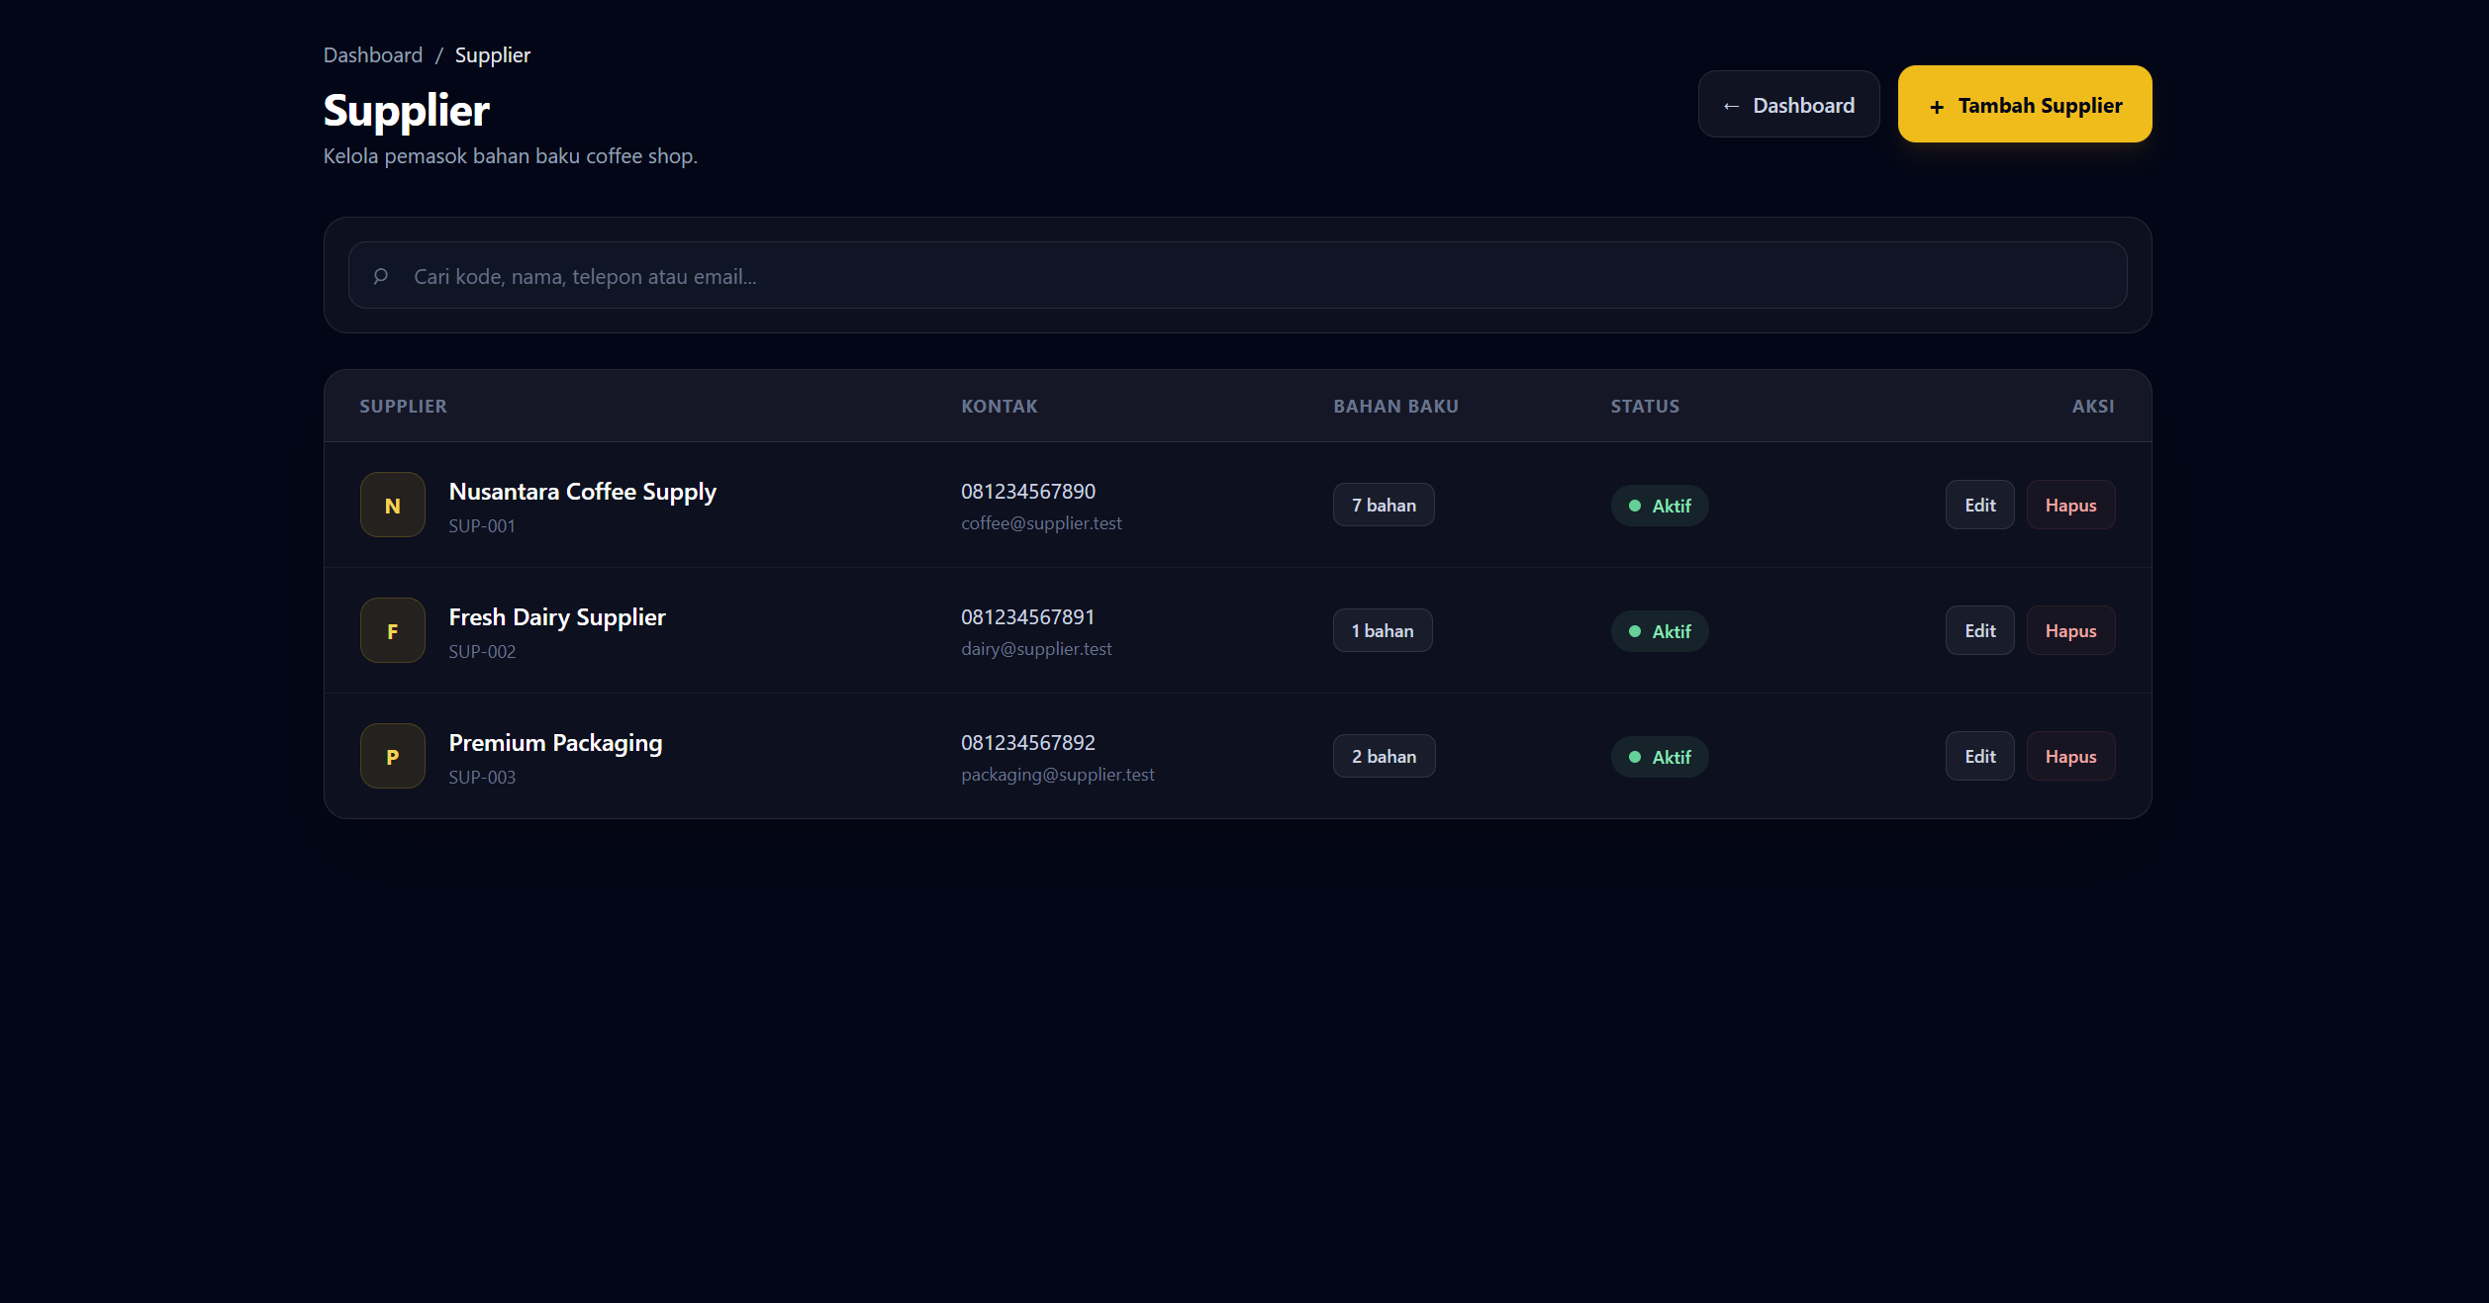
Task: Click the KONTAK column header
Action: pyautogui.click(x=1000, y=407)
